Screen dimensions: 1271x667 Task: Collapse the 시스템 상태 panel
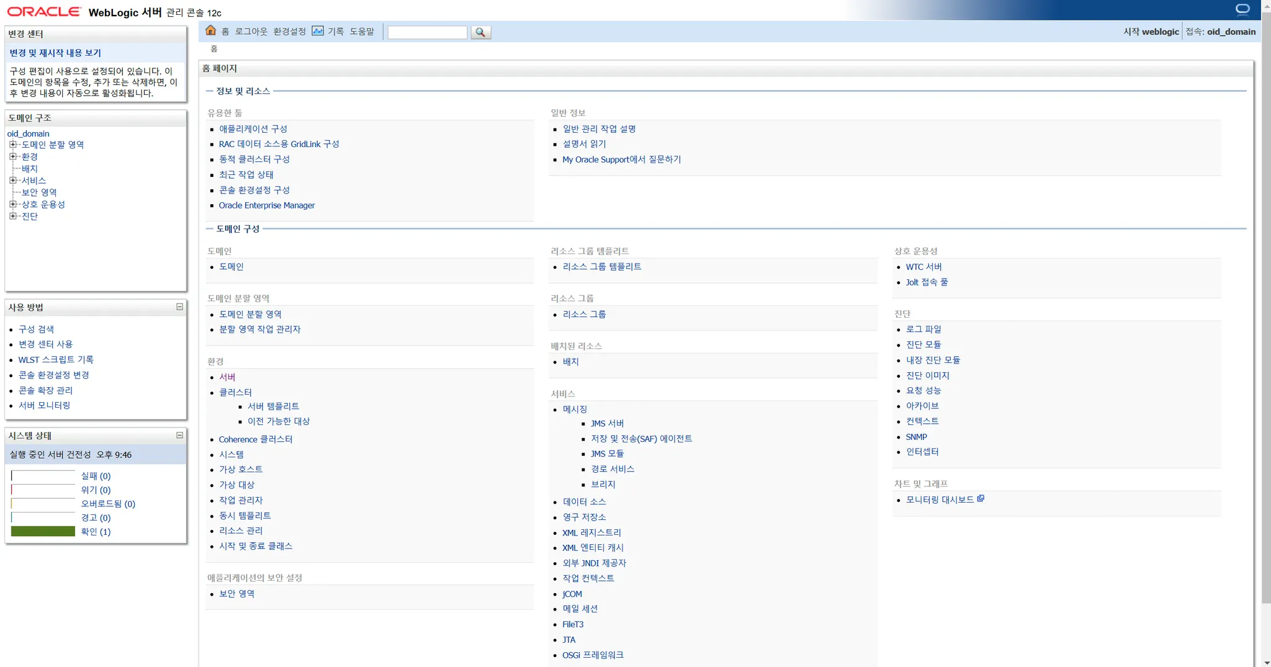(x=179, y=435)
